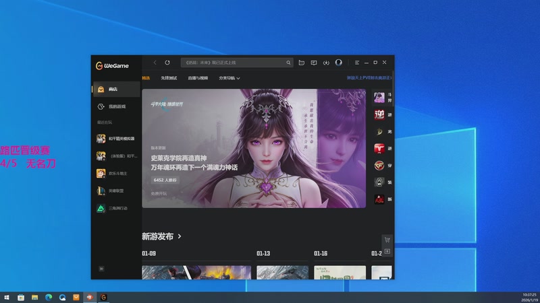Open File Explorer from the taskbar

tap(35, 298)
